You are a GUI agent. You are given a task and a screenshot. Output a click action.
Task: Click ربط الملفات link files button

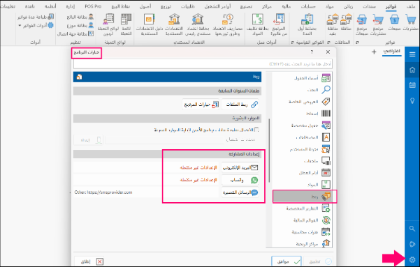(240, 105)
